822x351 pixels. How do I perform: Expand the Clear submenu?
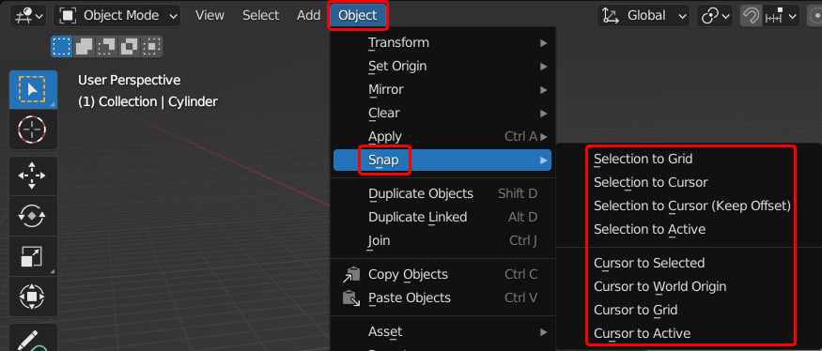pos(442,114)
